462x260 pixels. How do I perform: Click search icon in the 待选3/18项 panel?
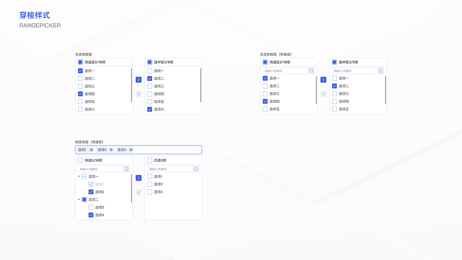pos(127,169)
